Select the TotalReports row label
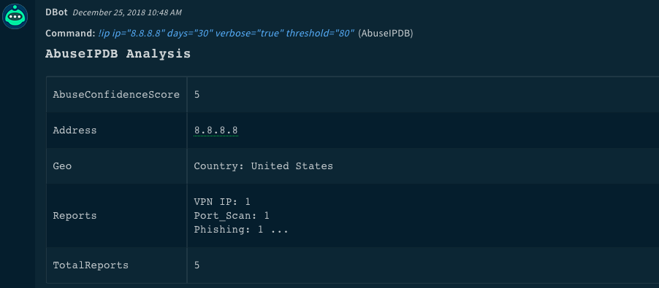Image resolution: width=659 pixels, height=288 pixels. click(91, 265)
